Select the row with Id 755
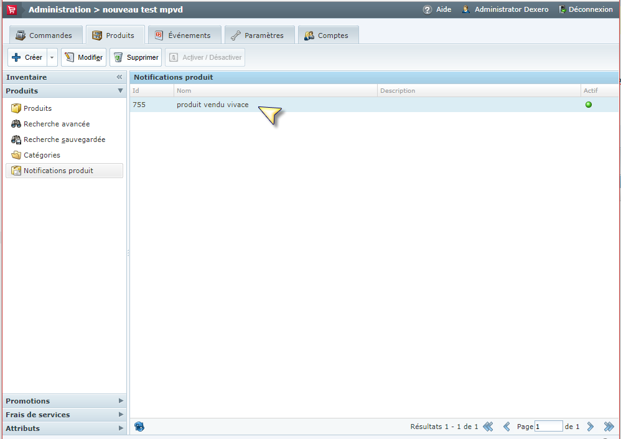621x439 pixels. coord(374,105)
